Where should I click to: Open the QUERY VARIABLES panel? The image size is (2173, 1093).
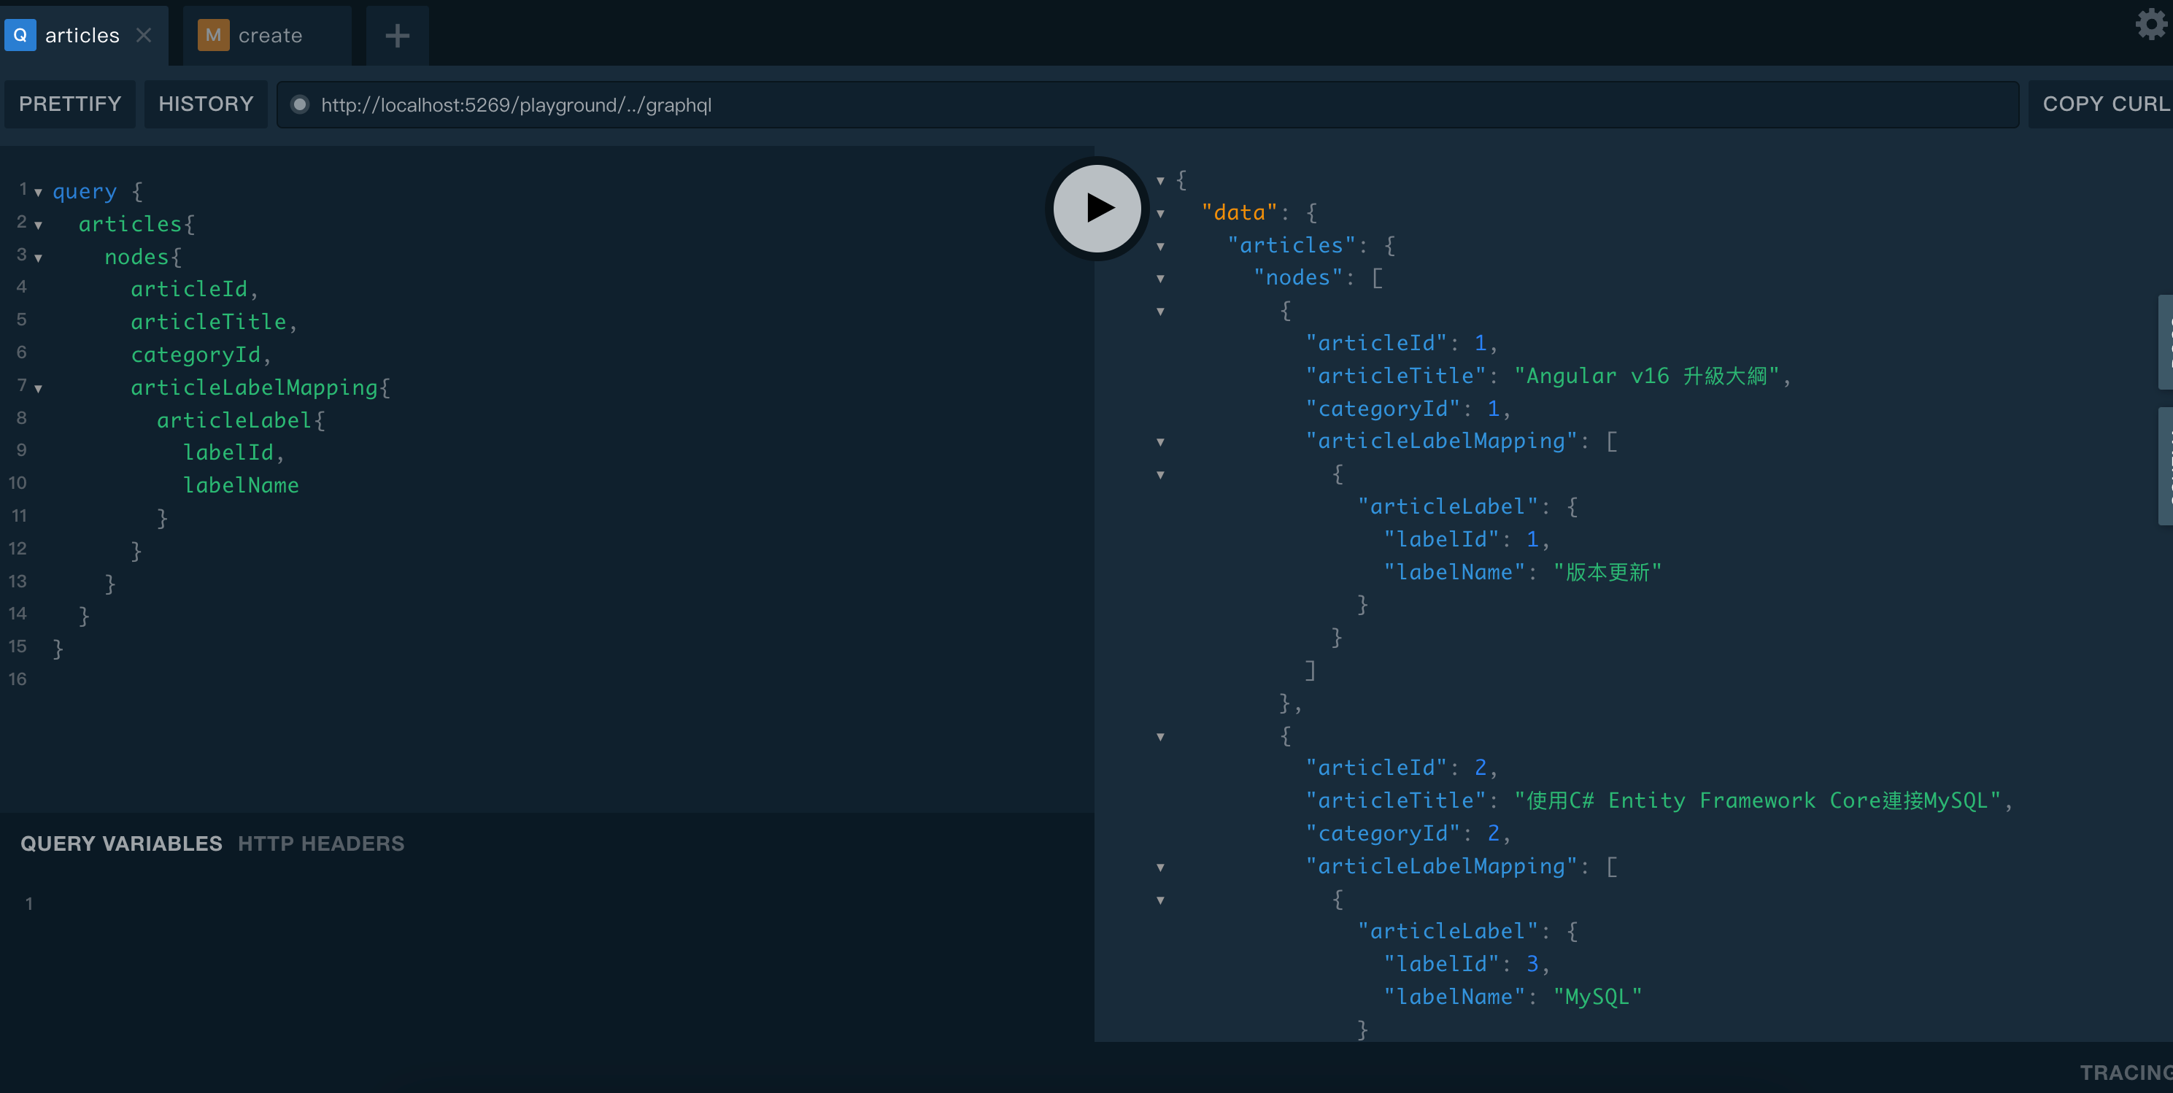121,843
